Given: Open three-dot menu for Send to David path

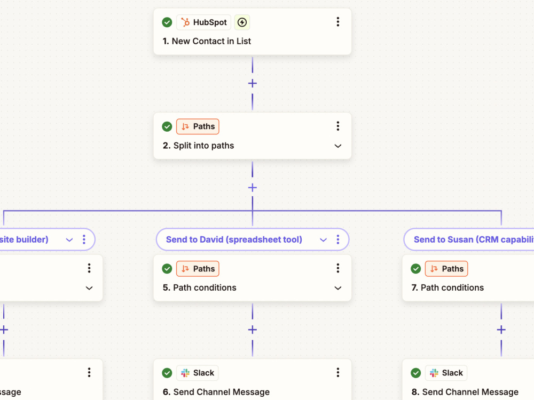Looking at the screenshot, I should point(338,239).
